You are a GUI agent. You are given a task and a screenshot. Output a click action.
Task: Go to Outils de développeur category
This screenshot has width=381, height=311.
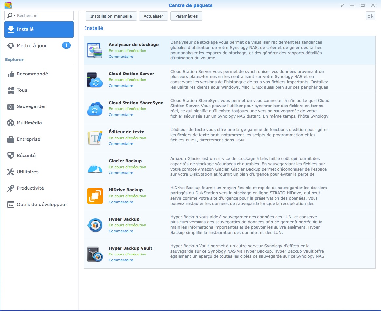click(x=42, y=205)
